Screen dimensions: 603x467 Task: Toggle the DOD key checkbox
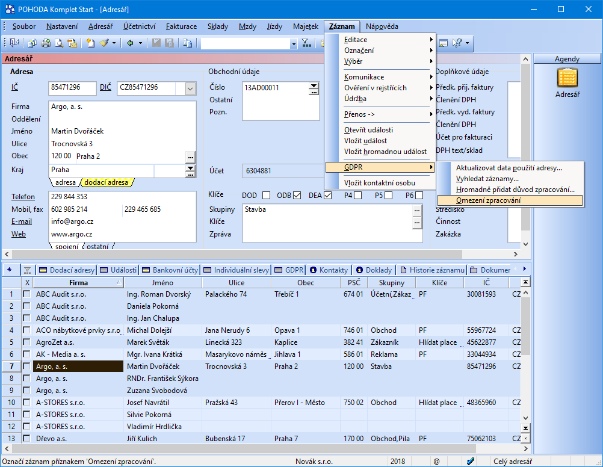coord(266,196)
